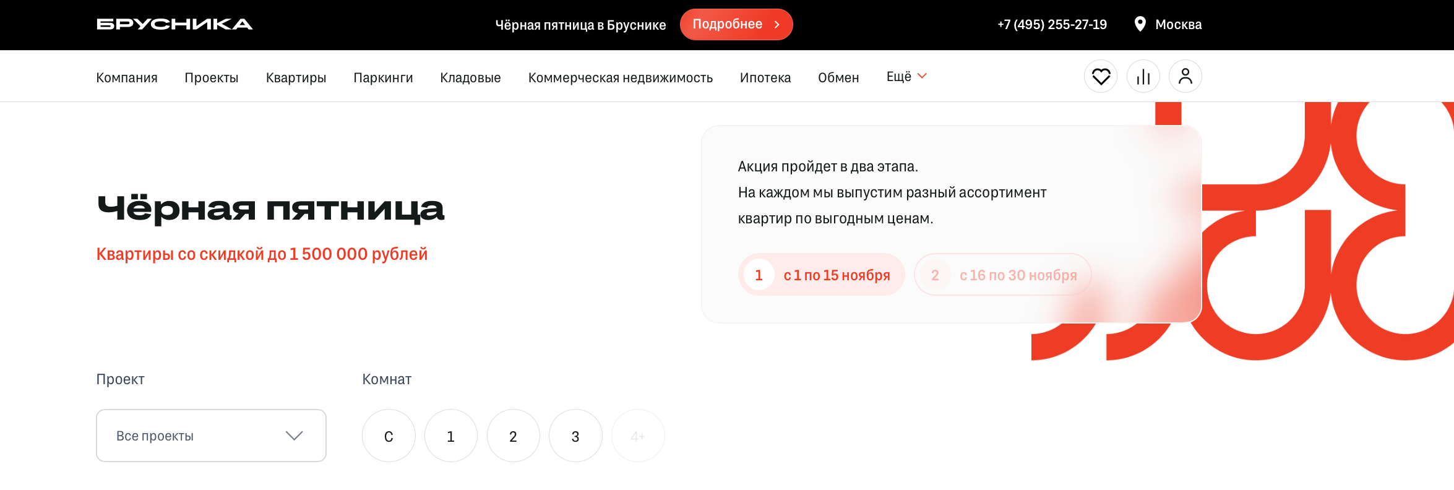Open the Проекты menu item
The image size is (1454, 490).
tap(212, 77)
